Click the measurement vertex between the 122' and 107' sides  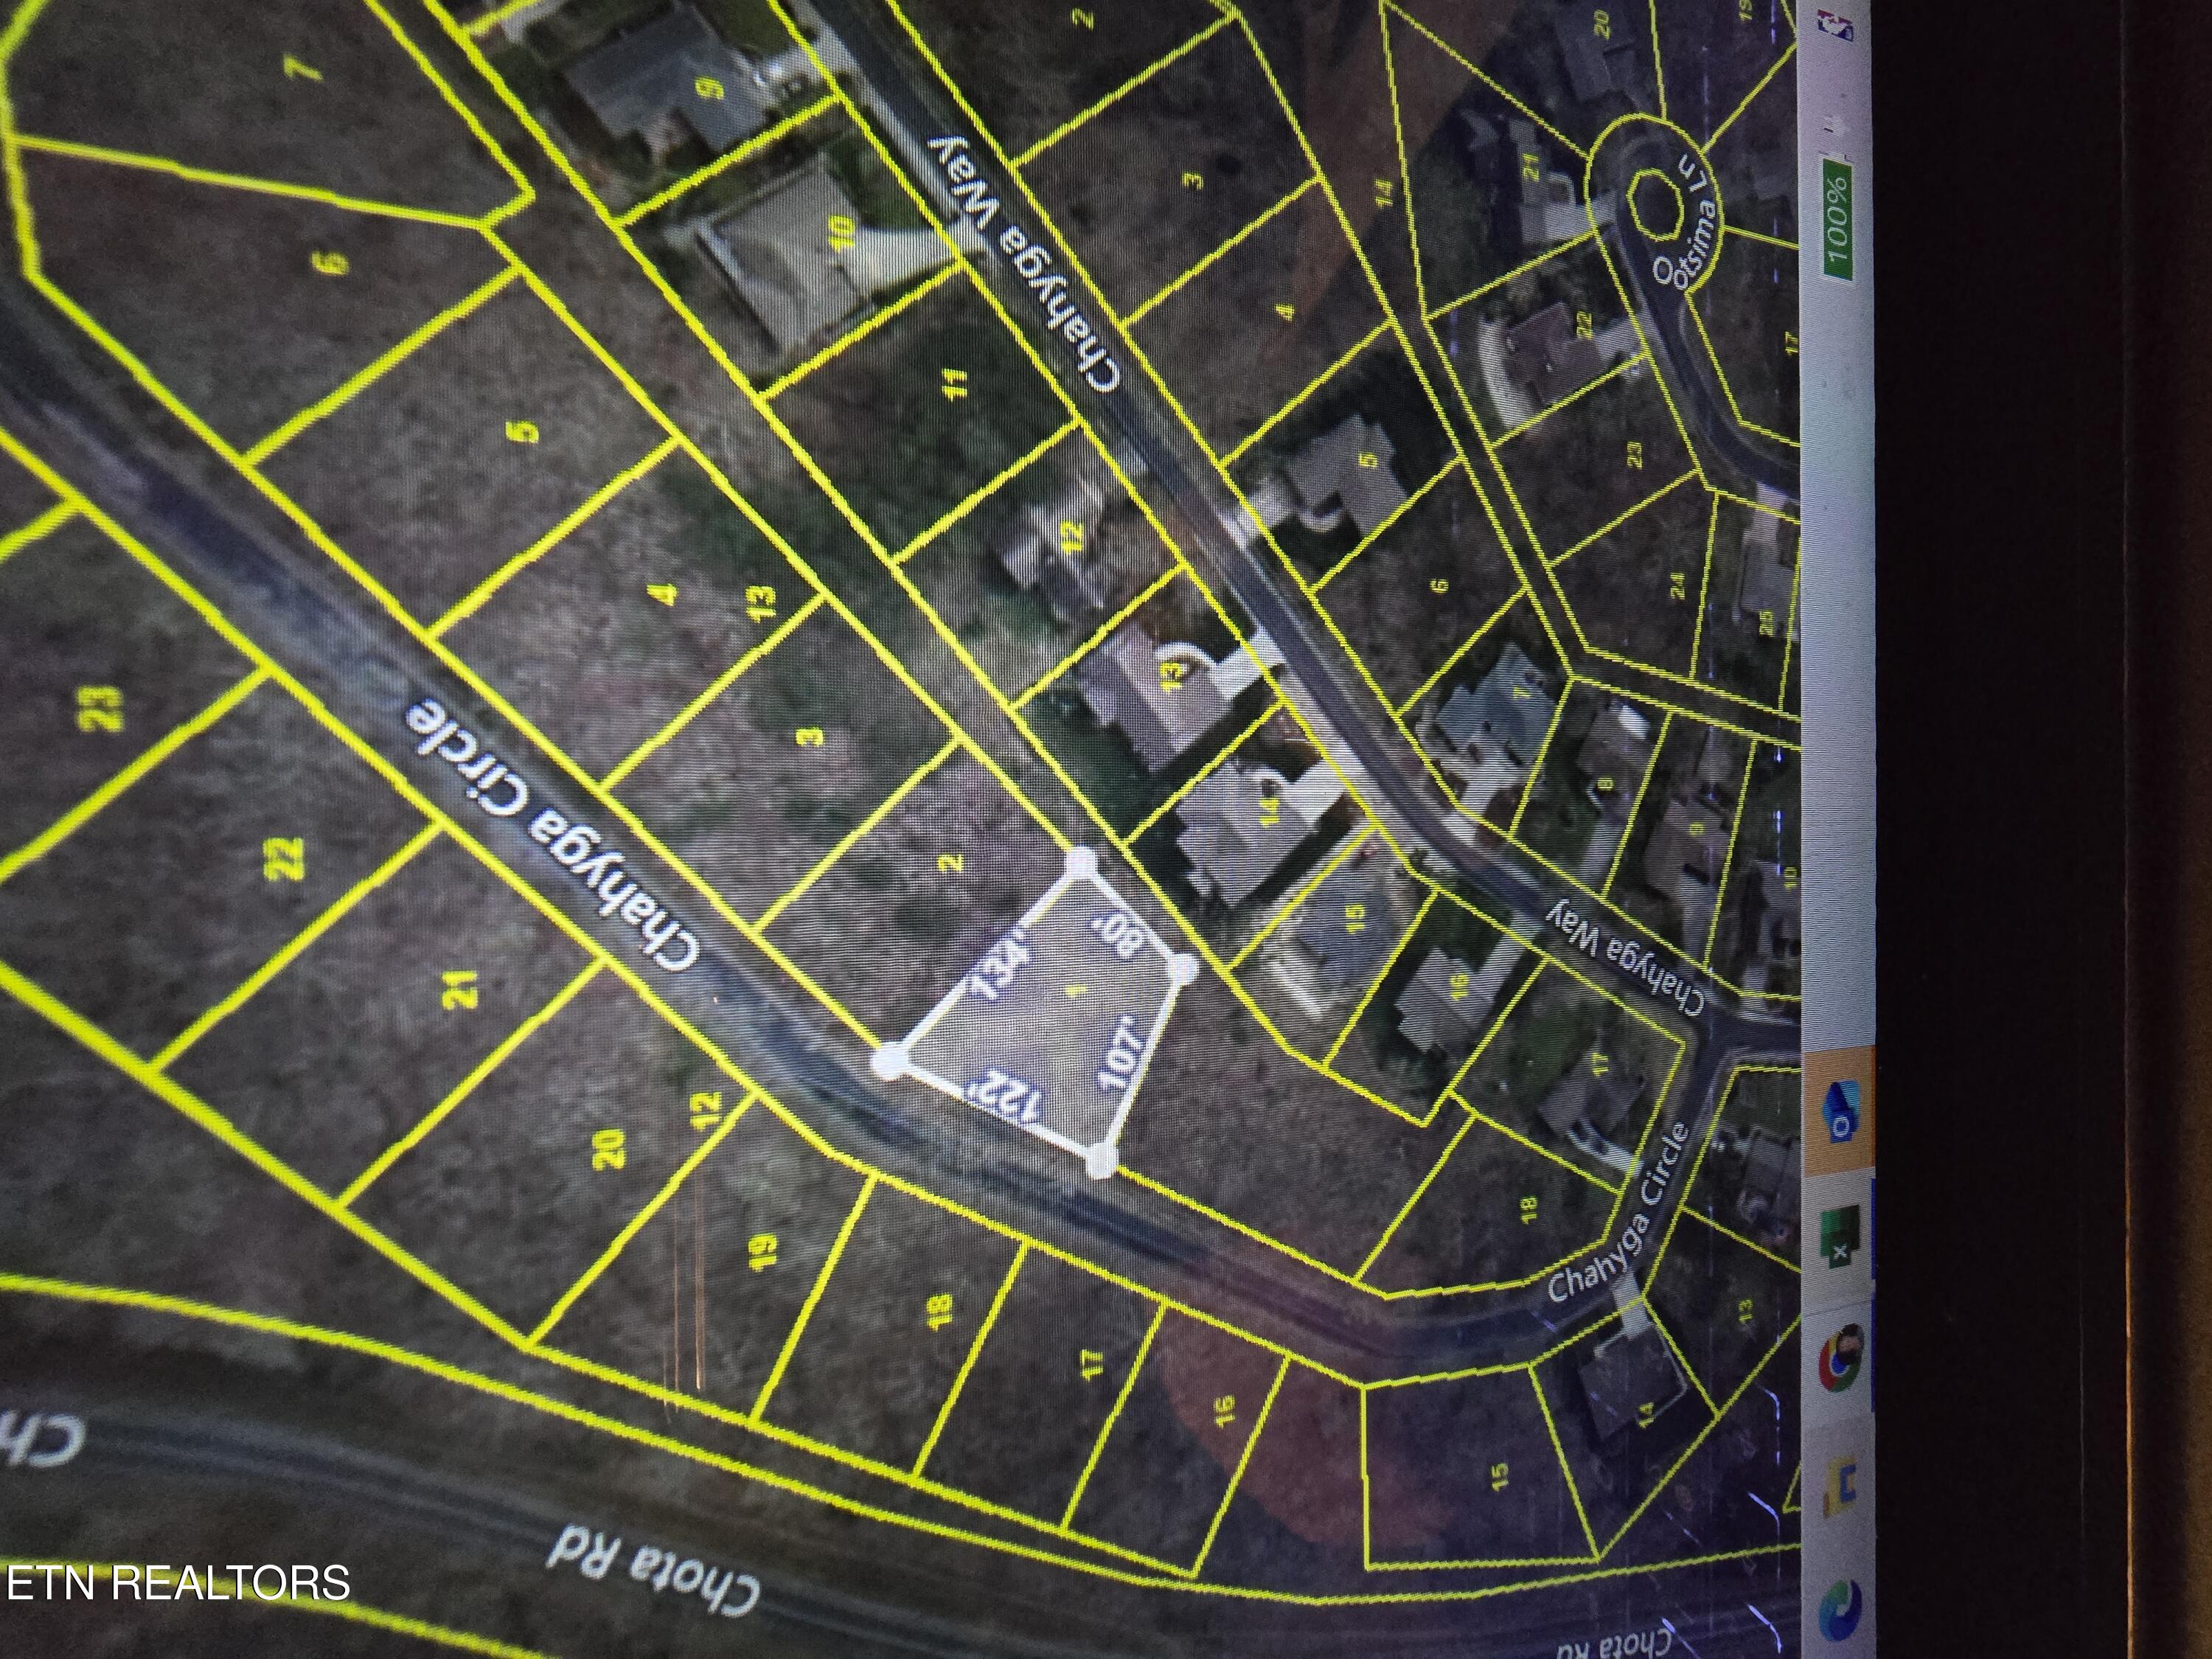pos(1101,1161)
